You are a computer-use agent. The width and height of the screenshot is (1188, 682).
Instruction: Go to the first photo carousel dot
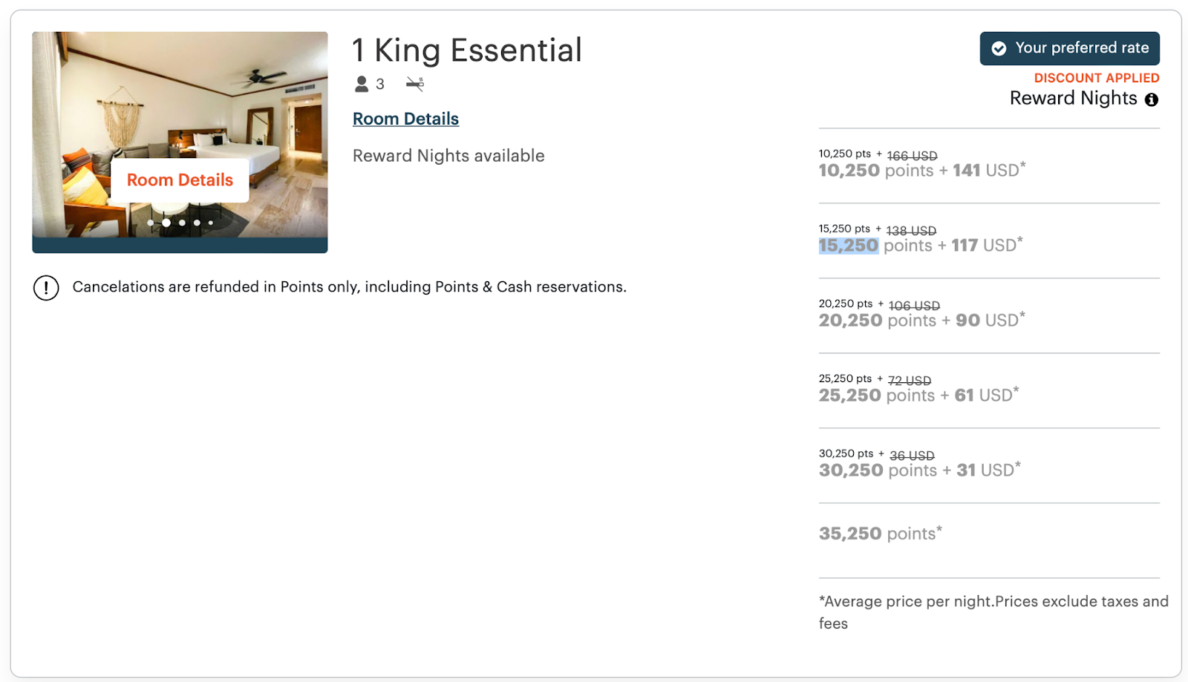point(151,223)
